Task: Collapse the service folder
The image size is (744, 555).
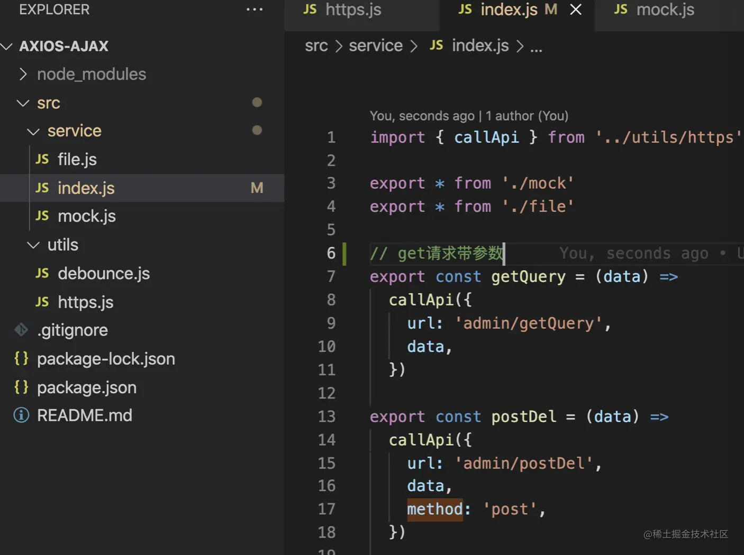Action: coord(33,131)
